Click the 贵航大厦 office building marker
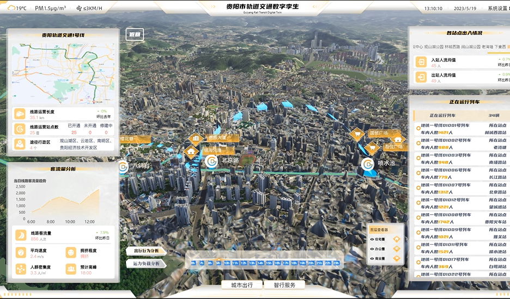 coord(196,138)
